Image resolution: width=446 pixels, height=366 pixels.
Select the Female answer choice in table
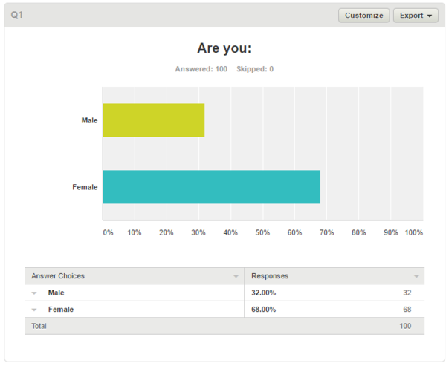tap(61, 310)
